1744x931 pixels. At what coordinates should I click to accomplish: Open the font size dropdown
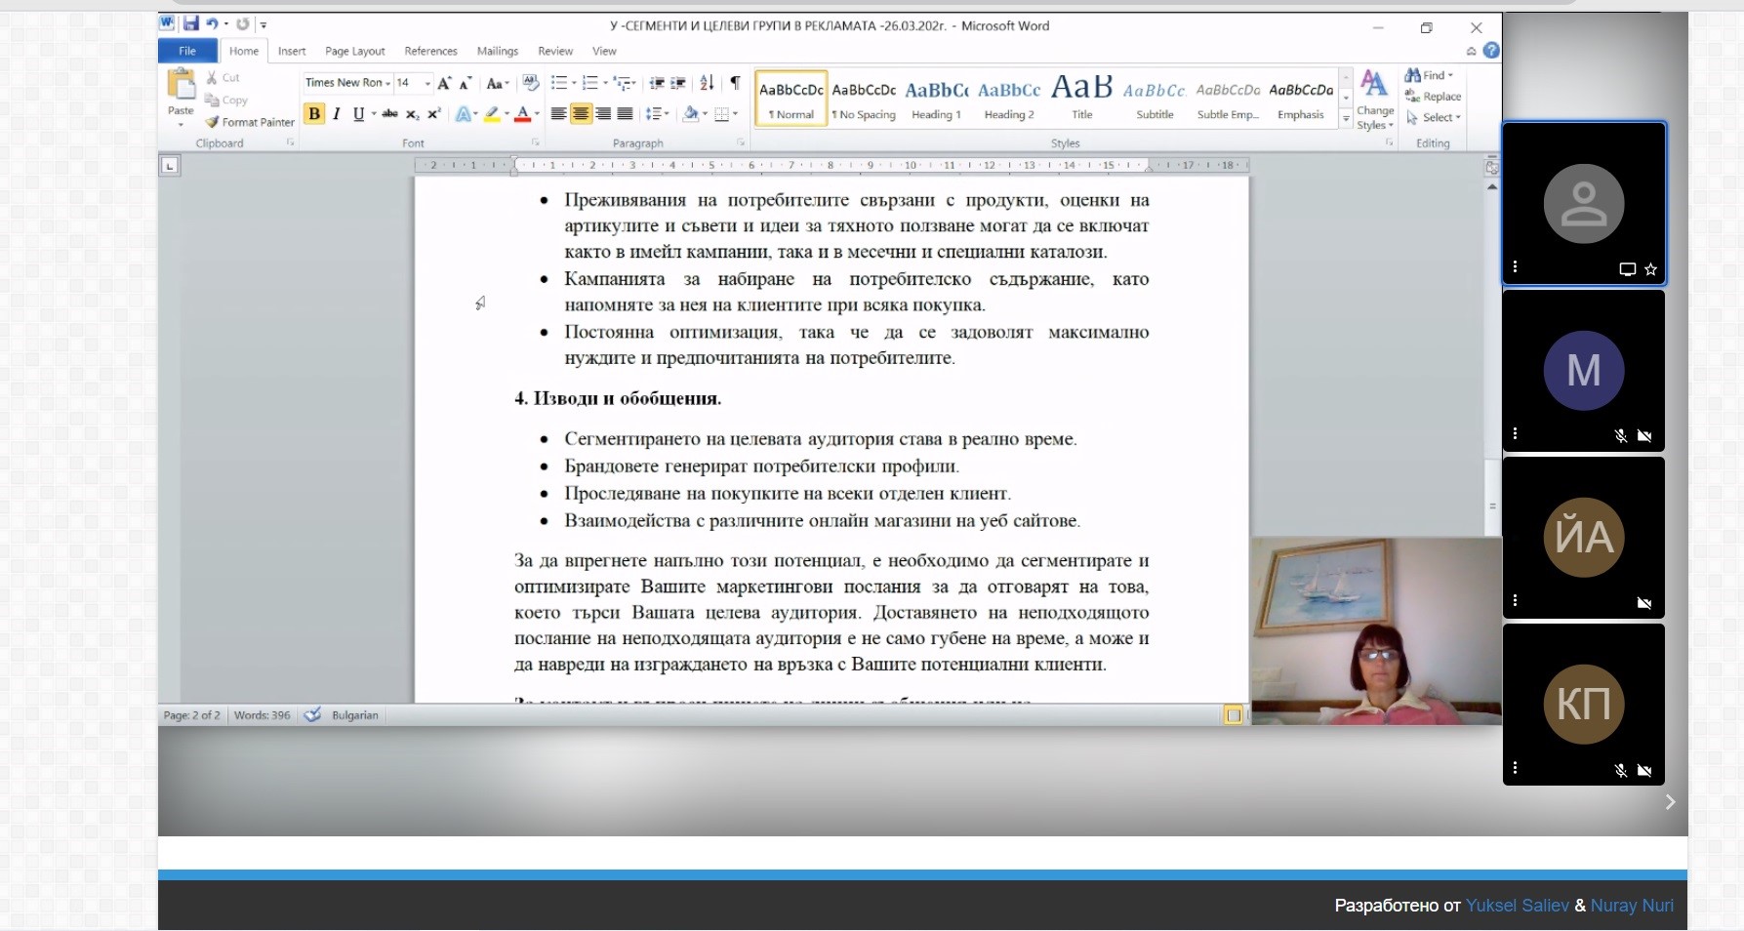pyautogui.click(x=427, y=83)
